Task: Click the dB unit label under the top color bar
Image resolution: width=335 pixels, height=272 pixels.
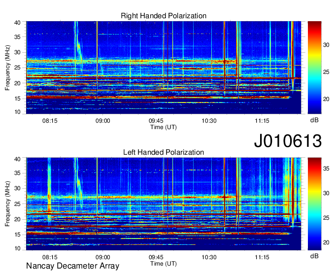Action: pos(314,120)
